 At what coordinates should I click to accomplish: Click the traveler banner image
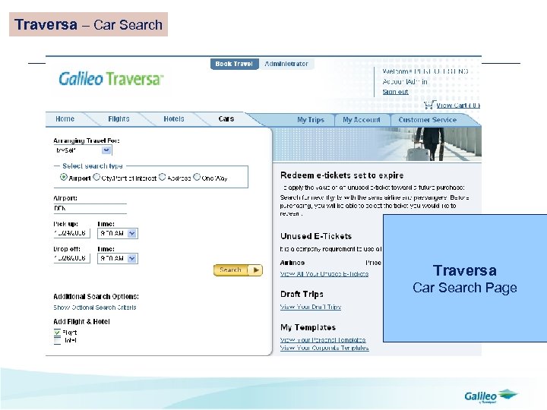[377, 144]
